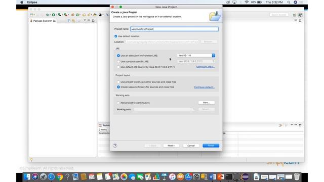Select Use an execution environment JRE radio
The image size is (324, 182).
(x=118, y=56)
